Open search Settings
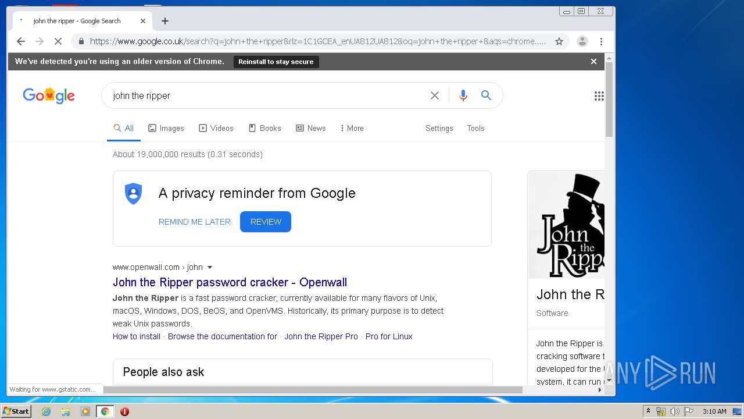Viewport: 744px width, 419px height. click(439, 128)
